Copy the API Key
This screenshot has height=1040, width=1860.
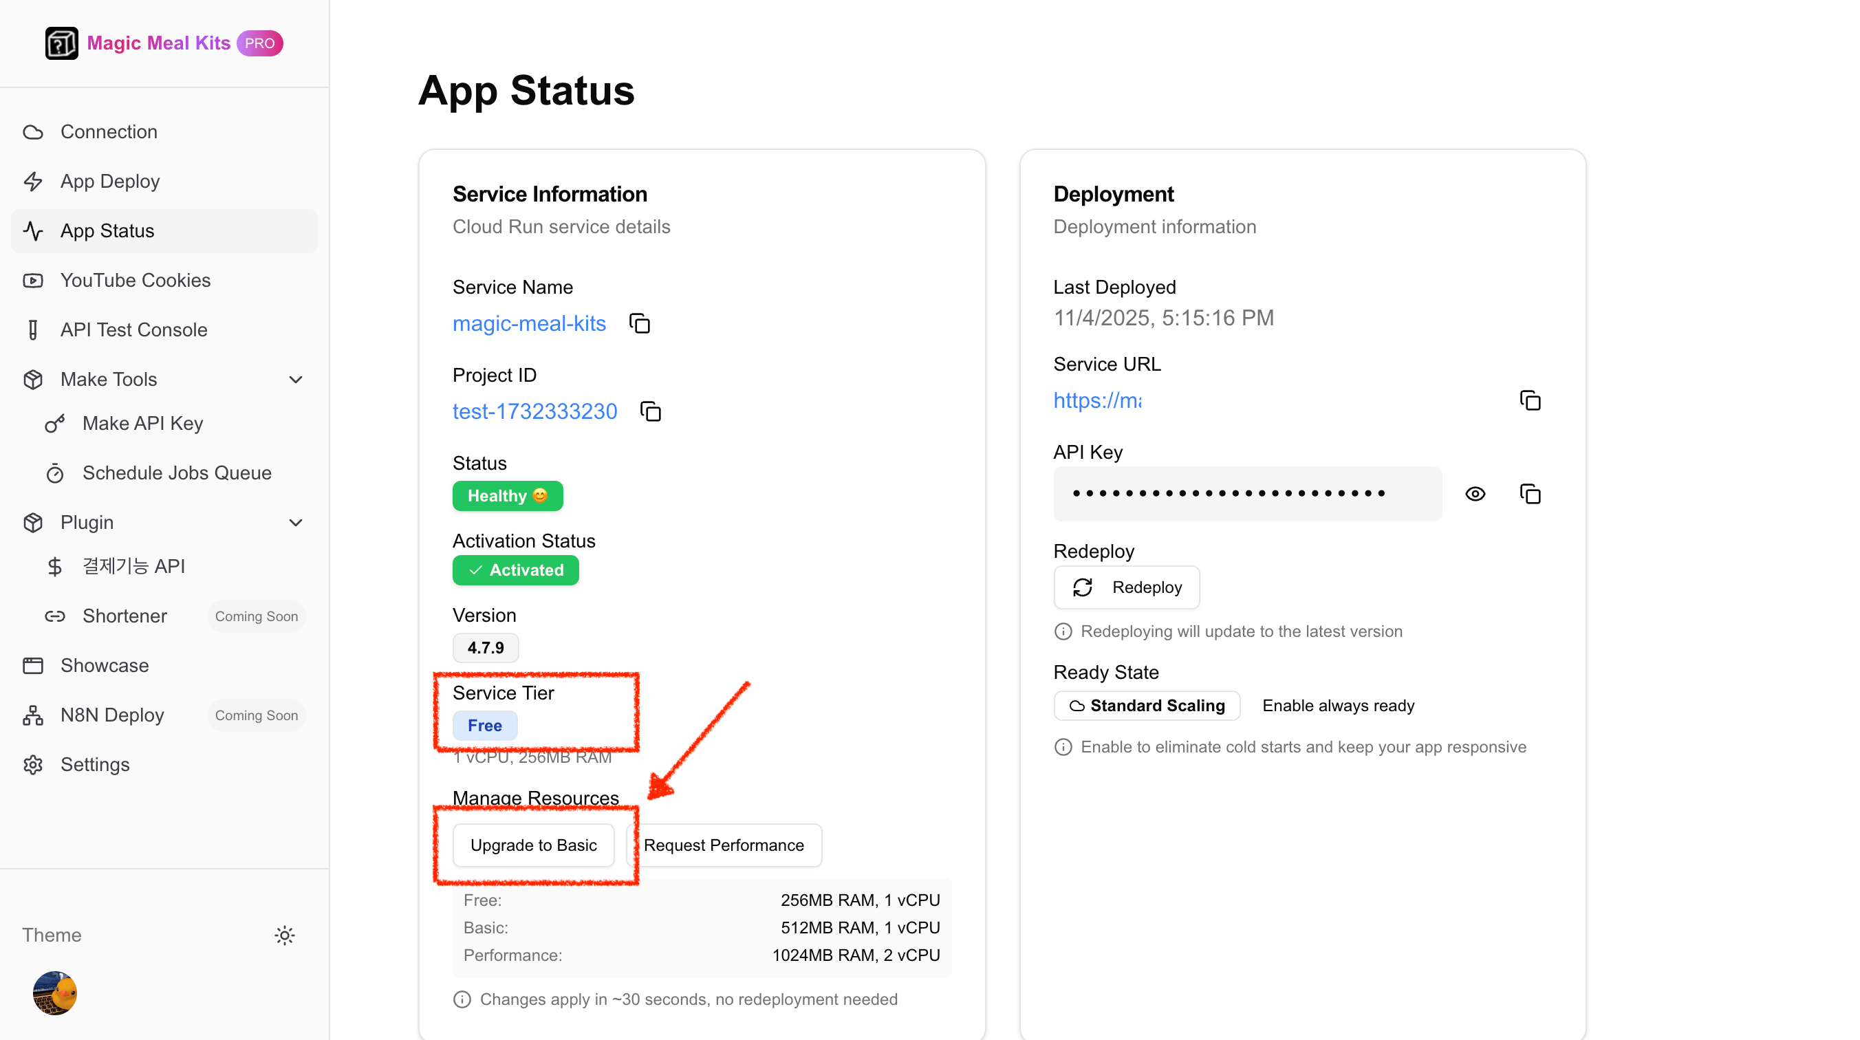(1530, 494)
